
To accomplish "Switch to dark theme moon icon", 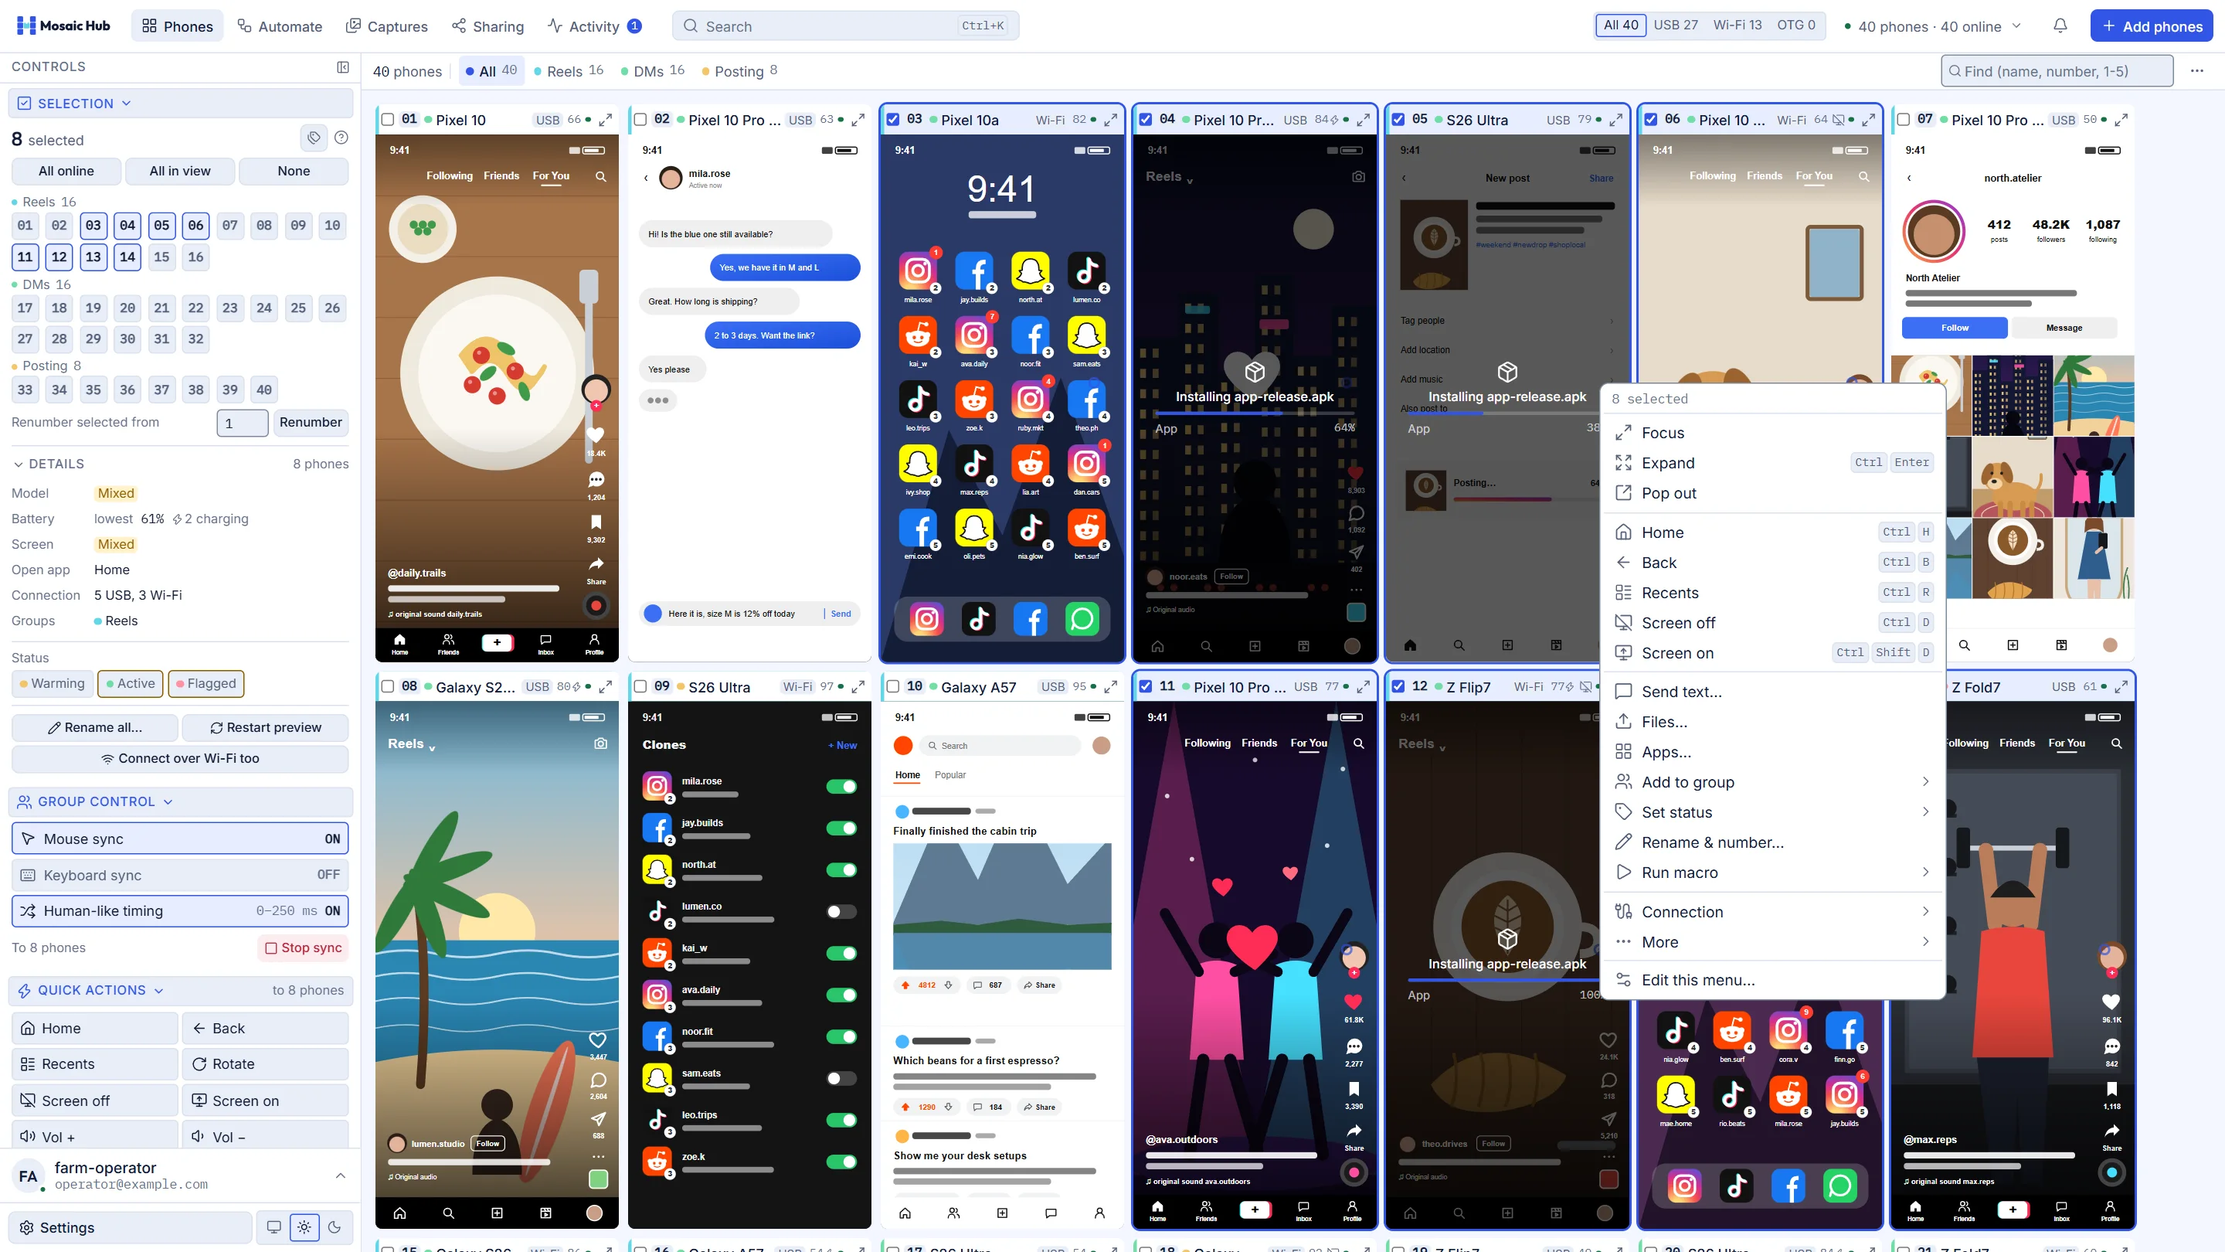I will 335,1227.
